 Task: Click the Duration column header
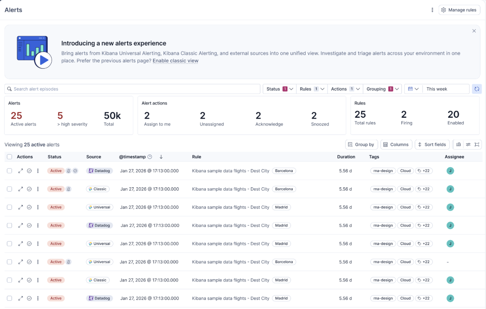tap(346, 157)
